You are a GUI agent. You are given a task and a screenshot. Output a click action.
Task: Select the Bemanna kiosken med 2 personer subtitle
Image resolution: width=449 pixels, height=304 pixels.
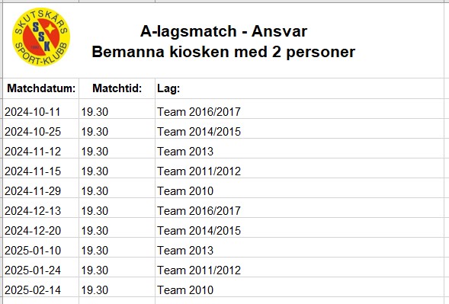[x=223, y=53]
